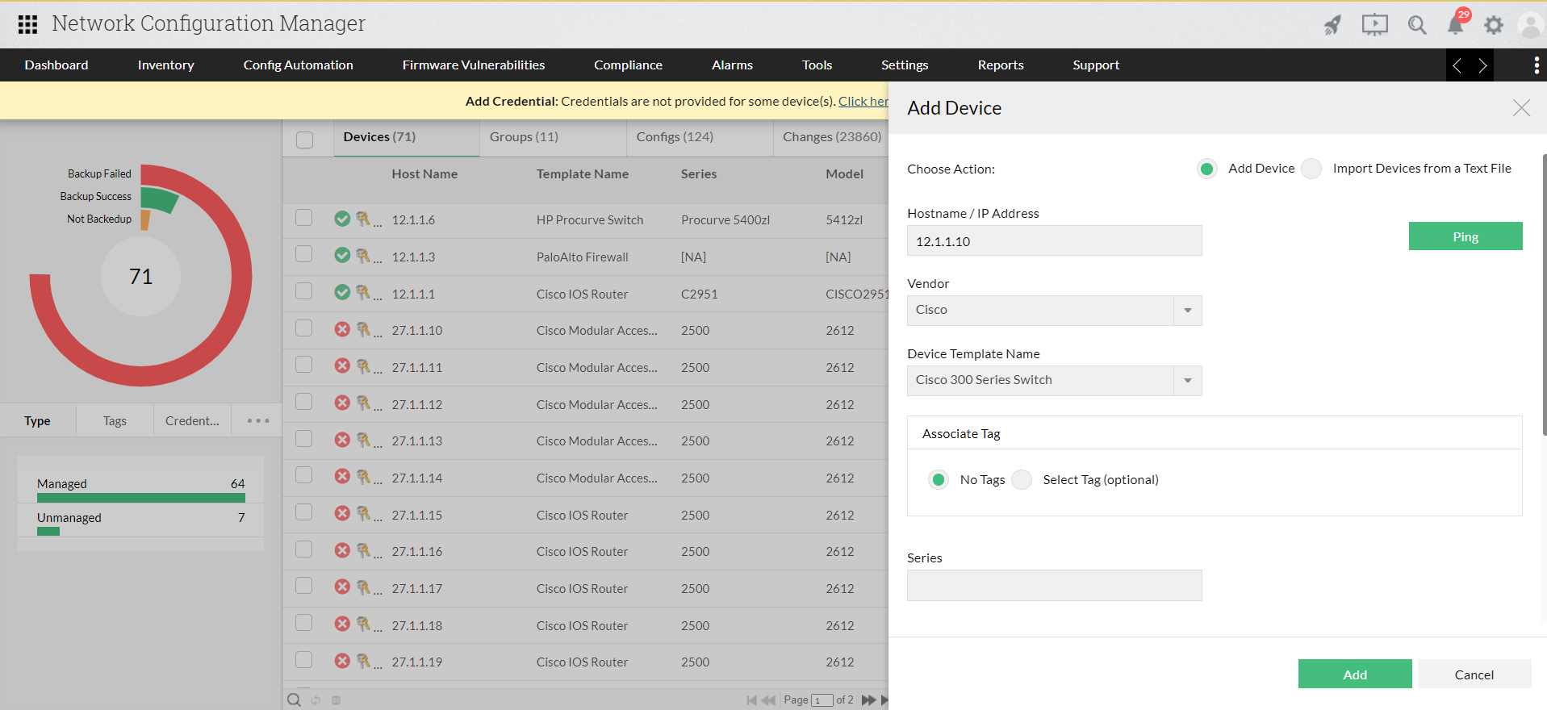Switch to the Tags chart tab
1547x710 pixels.
115,420
